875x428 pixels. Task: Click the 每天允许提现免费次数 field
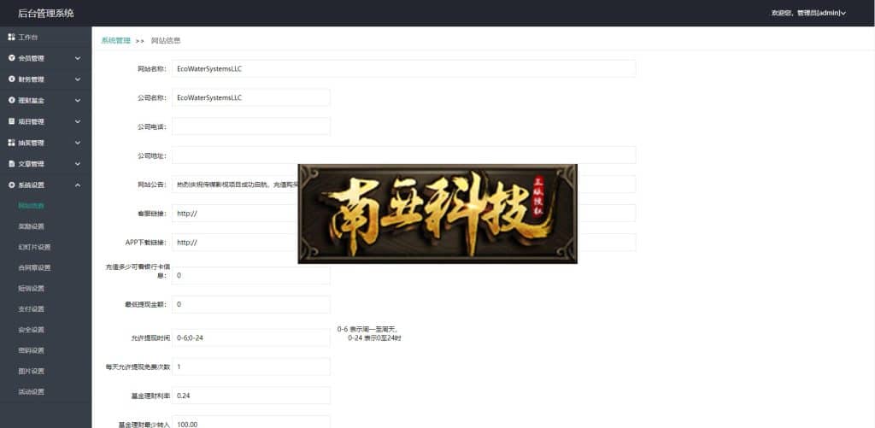(250, 366)
